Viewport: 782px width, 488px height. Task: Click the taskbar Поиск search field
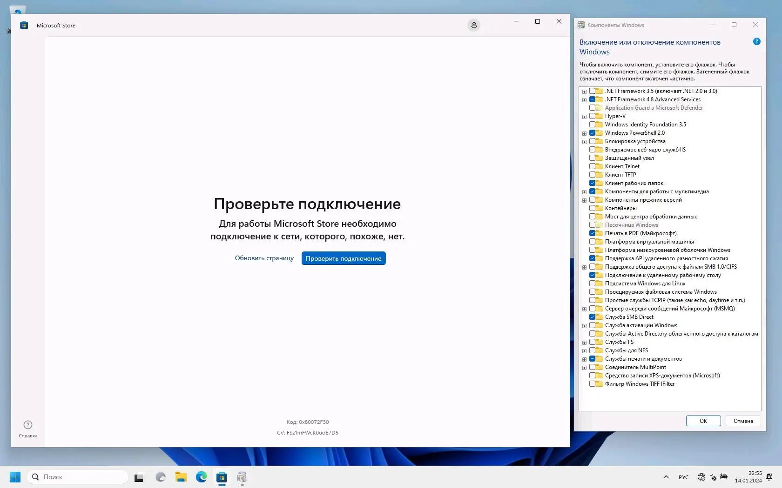pyautogui.click(x=78, y=477)
